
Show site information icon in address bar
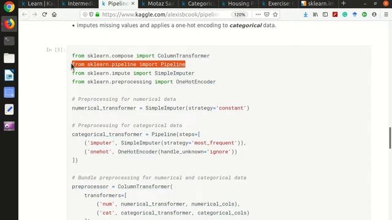(x=85, y=15)
